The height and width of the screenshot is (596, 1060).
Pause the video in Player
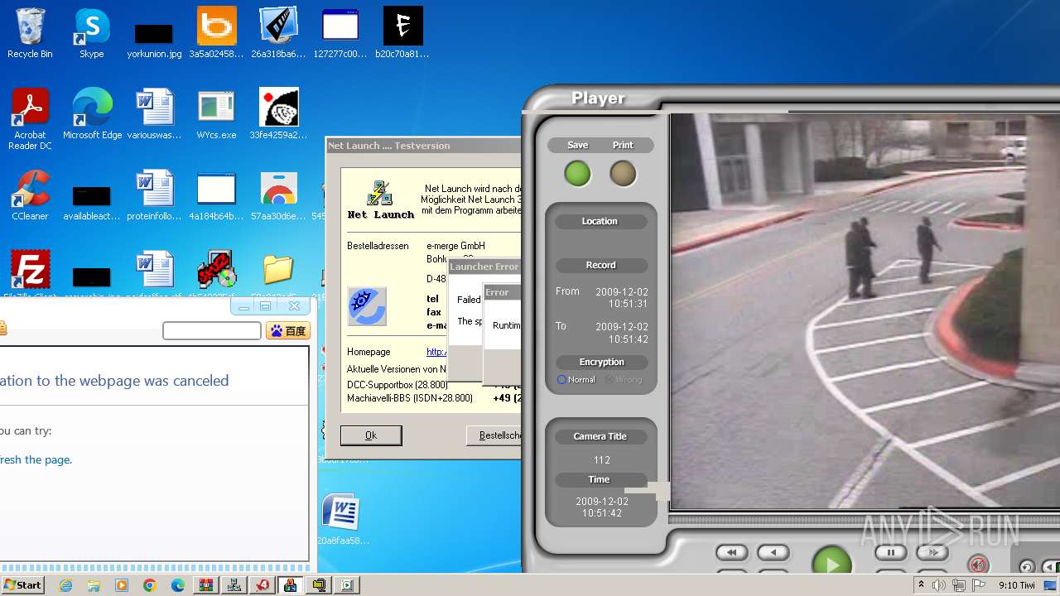(x=891, y=552)
